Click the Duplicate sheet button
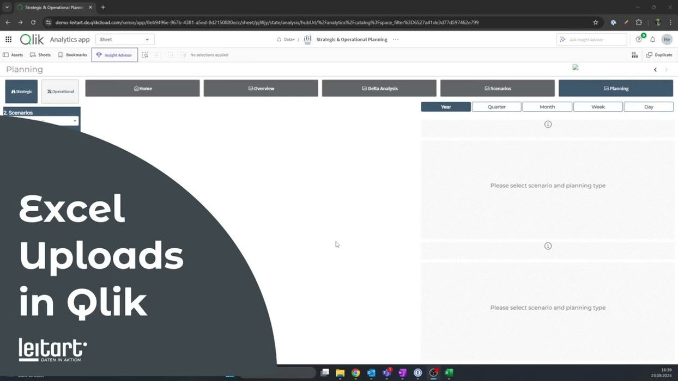 coord(659,55)
